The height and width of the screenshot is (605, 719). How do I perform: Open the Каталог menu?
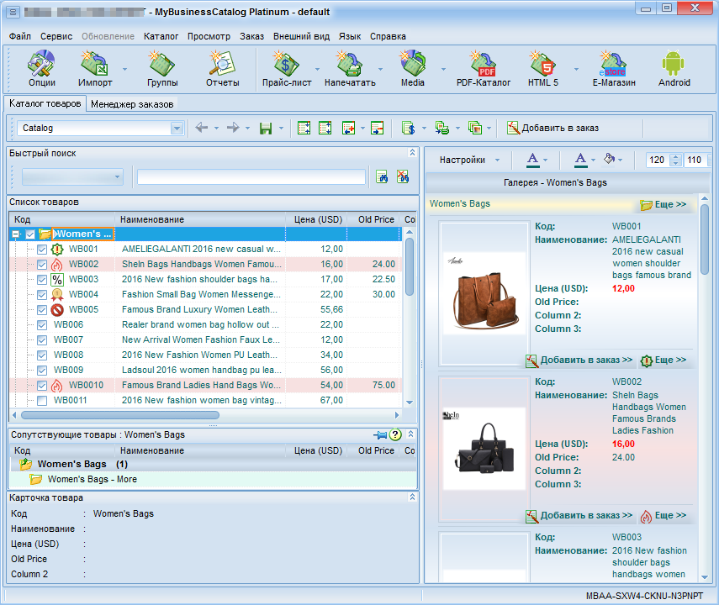161,36
